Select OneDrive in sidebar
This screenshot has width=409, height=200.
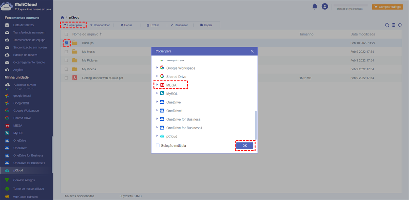19,141
